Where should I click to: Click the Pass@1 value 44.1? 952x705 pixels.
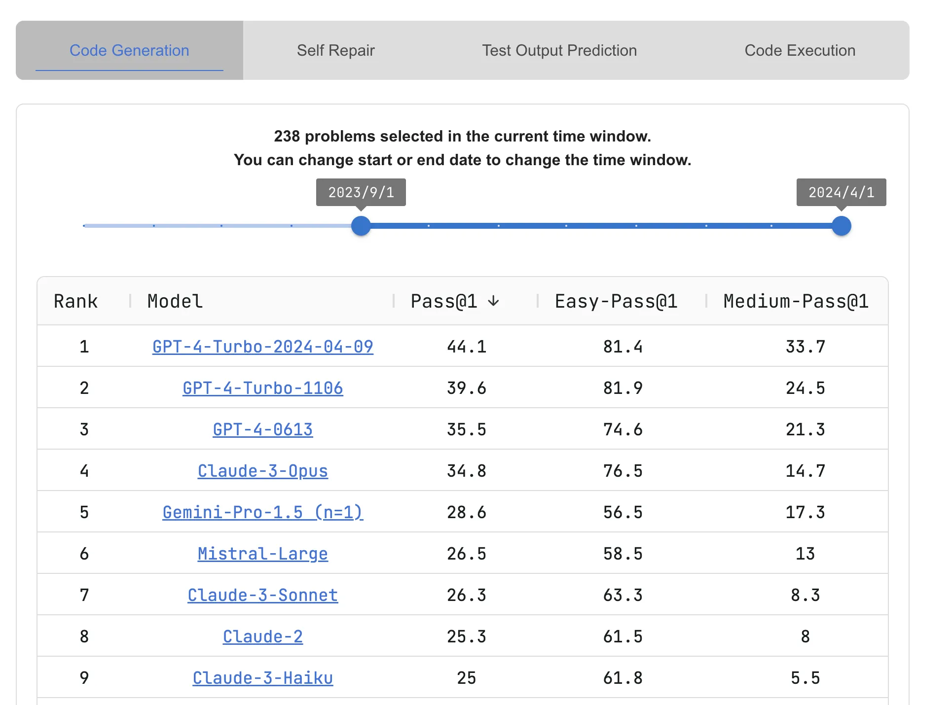point(467,347)
